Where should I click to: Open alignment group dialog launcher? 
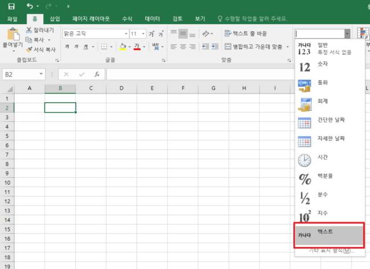289,61
